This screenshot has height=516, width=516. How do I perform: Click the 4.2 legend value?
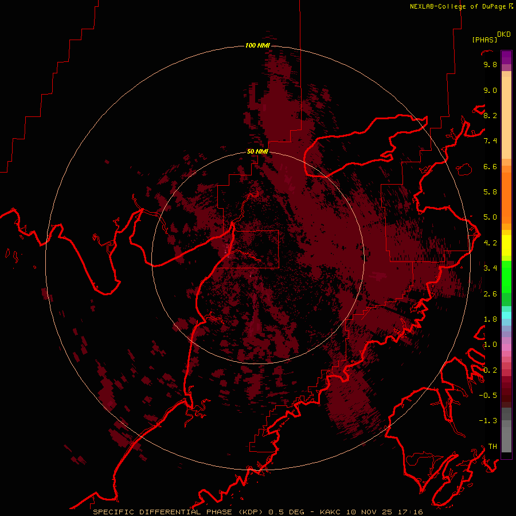click(x=490, y=243)
